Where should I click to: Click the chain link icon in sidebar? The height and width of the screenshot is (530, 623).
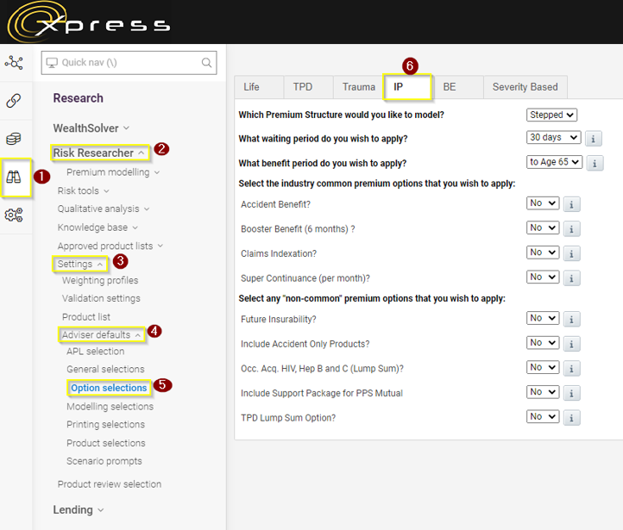14,101
